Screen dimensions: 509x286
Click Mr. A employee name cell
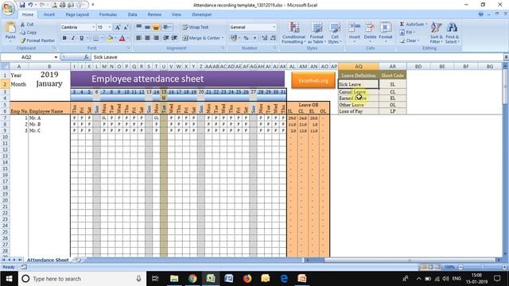pos(49,118)
